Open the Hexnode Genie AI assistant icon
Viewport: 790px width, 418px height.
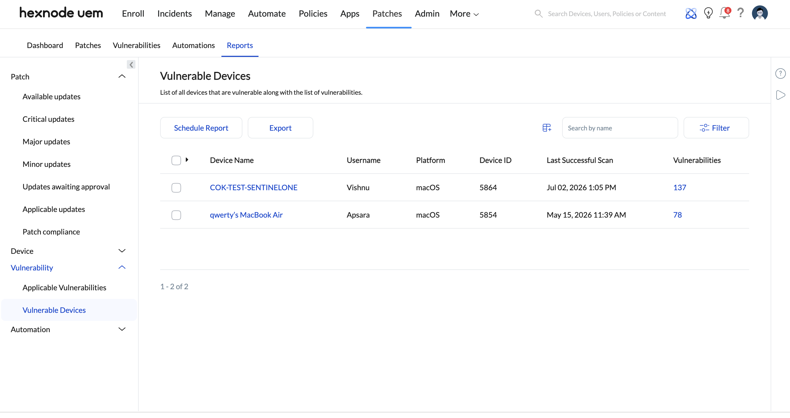coord(691,13)
